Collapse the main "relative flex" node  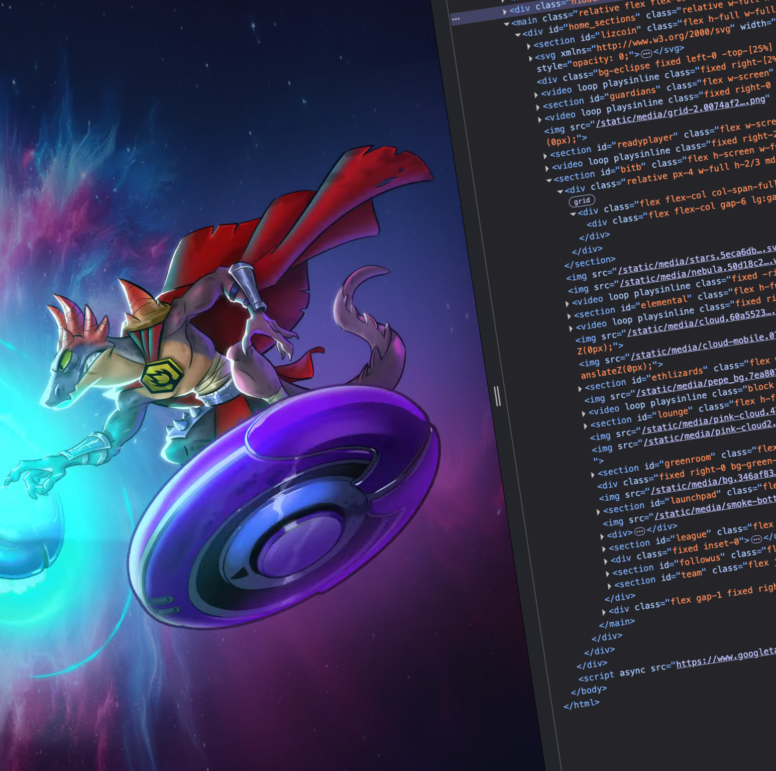507,24
